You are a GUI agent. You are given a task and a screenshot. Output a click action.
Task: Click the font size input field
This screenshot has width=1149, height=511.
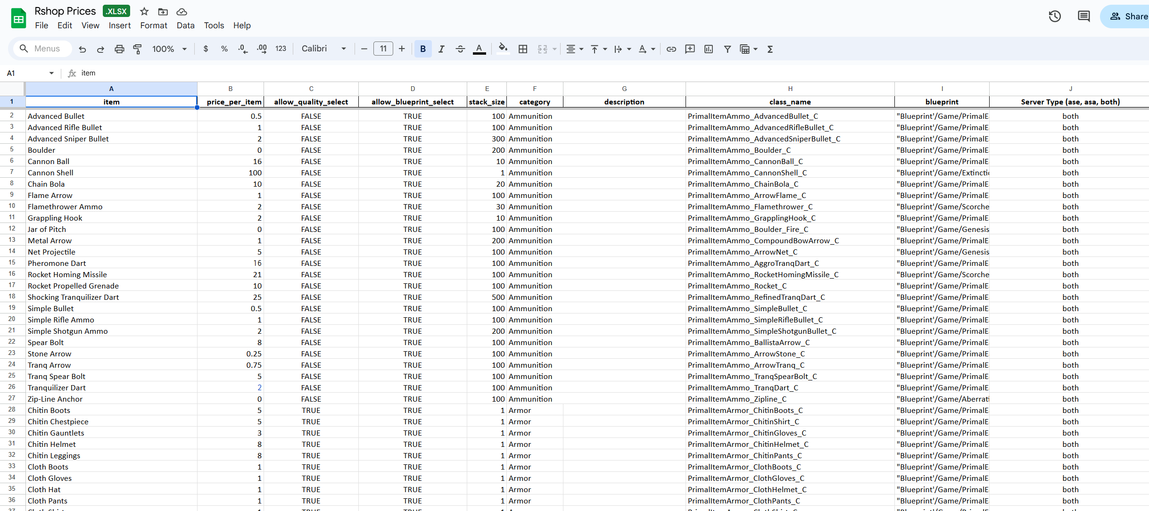(x=383, y=49)
